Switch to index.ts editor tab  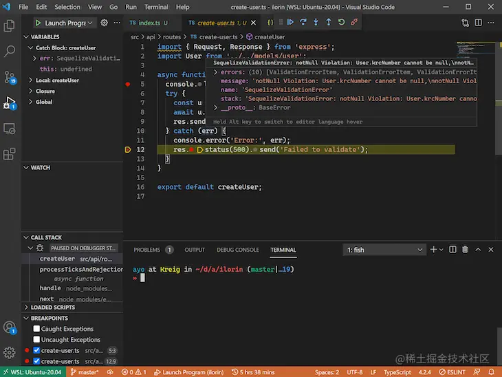coord(149,23)
